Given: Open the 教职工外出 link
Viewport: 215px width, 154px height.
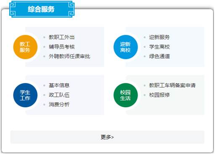Looking at the screenshot, I should pos(61,37).
